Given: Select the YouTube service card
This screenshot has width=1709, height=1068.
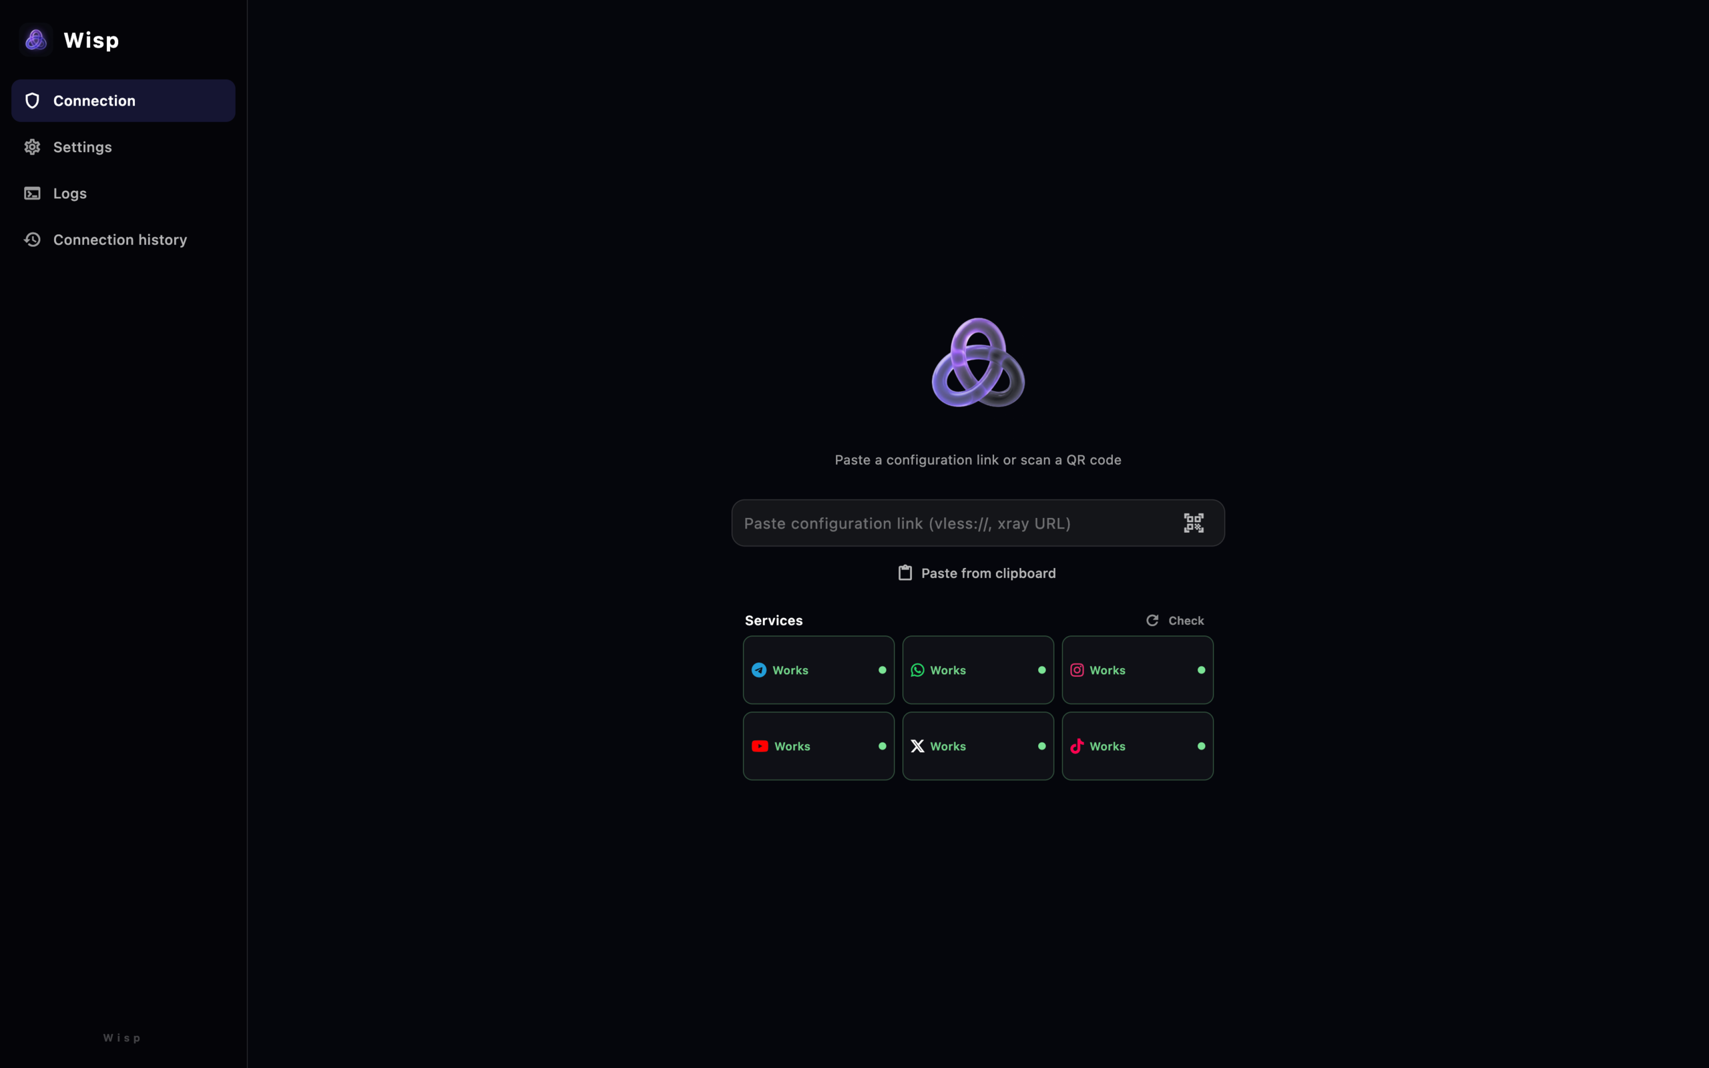Looking at the screenshot, I should (818, 746).
